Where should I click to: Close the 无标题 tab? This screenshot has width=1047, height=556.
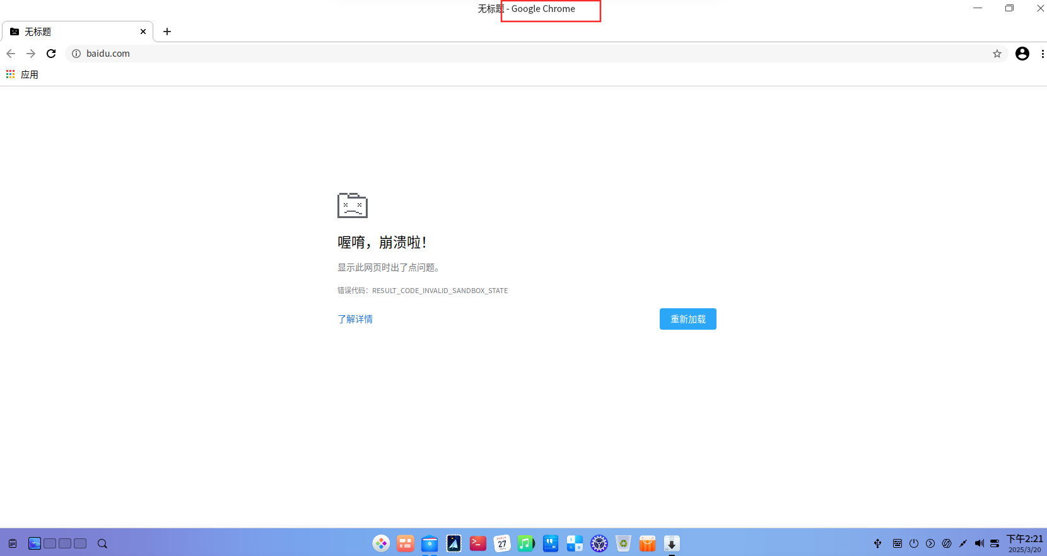[x=143, y=32]
